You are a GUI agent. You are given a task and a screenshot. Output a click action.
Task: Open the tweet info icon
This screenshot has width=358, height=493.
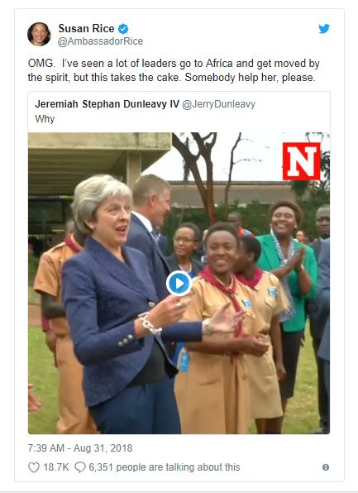point(326,467)
